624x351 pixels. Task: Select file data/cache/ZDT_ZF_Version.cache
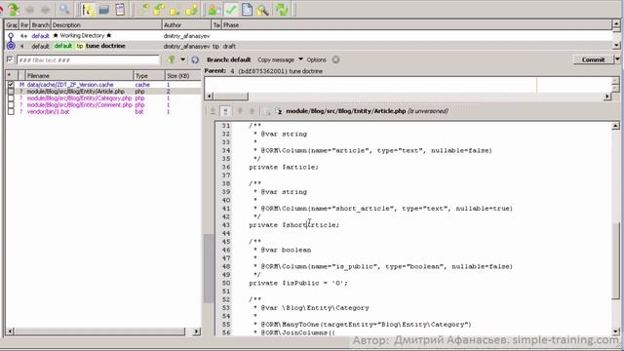point(70,85)
